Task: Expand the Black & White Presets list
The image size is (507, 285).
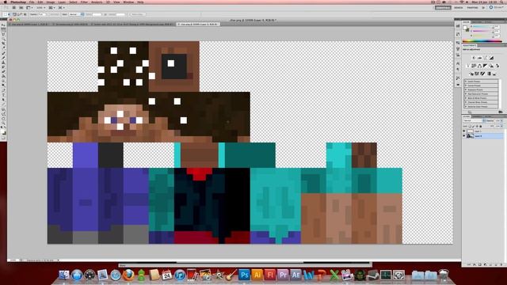Action: click(x=466, y=98)
